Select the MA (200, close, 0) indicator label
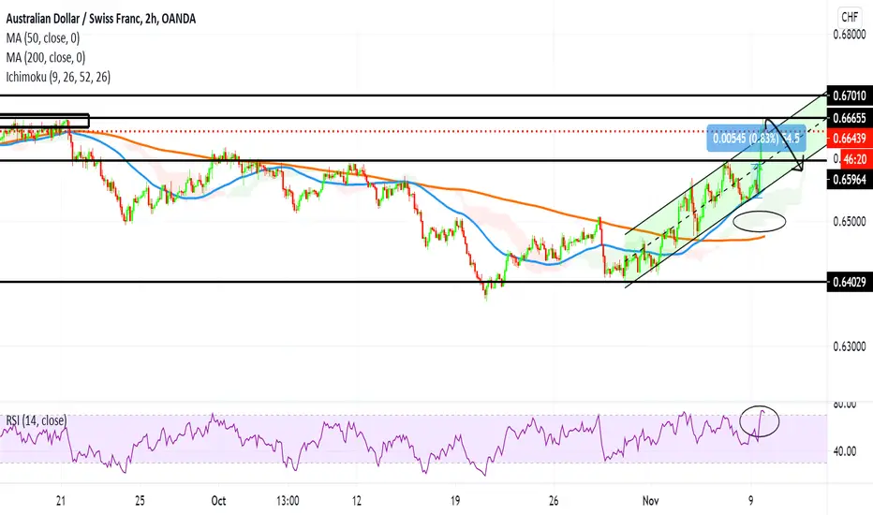873x515 pixels. click(46, 57)
